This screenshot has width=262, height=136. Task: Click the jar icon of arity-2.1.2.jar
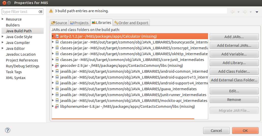pos(57,36)
